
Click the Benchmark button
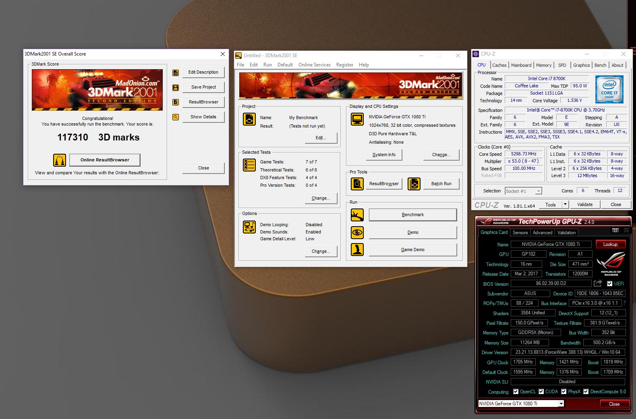(x=413, y=215)
